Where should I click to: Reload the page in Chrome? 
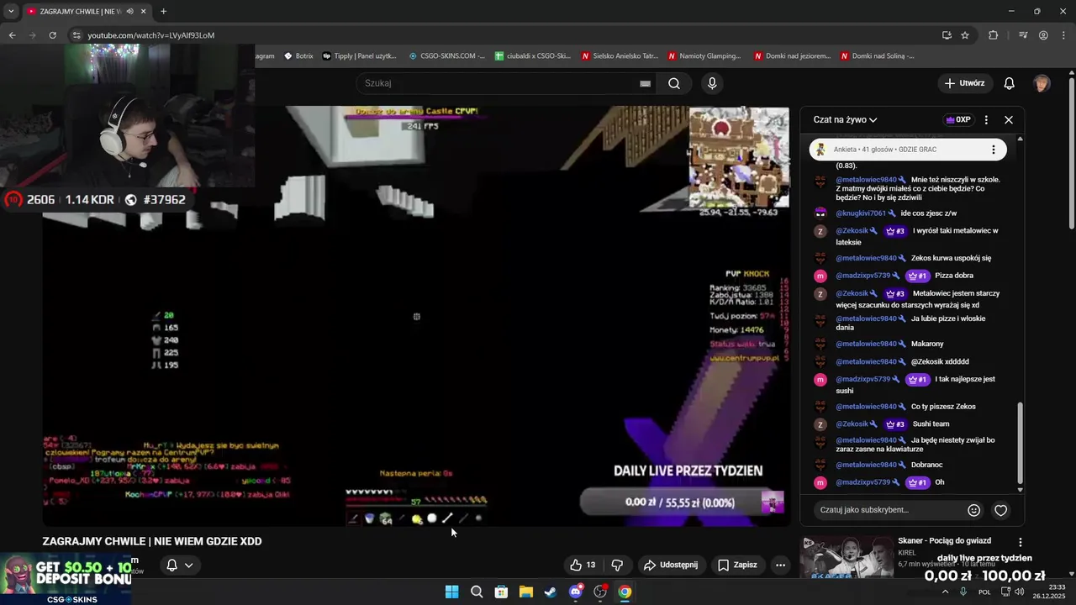52,35
